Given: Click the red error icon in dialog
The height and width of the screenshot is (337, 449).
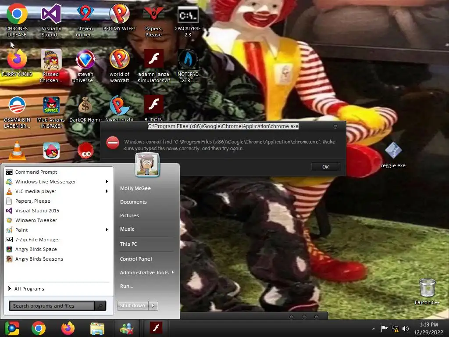Looking at the screenshot, I should point(113,143).
